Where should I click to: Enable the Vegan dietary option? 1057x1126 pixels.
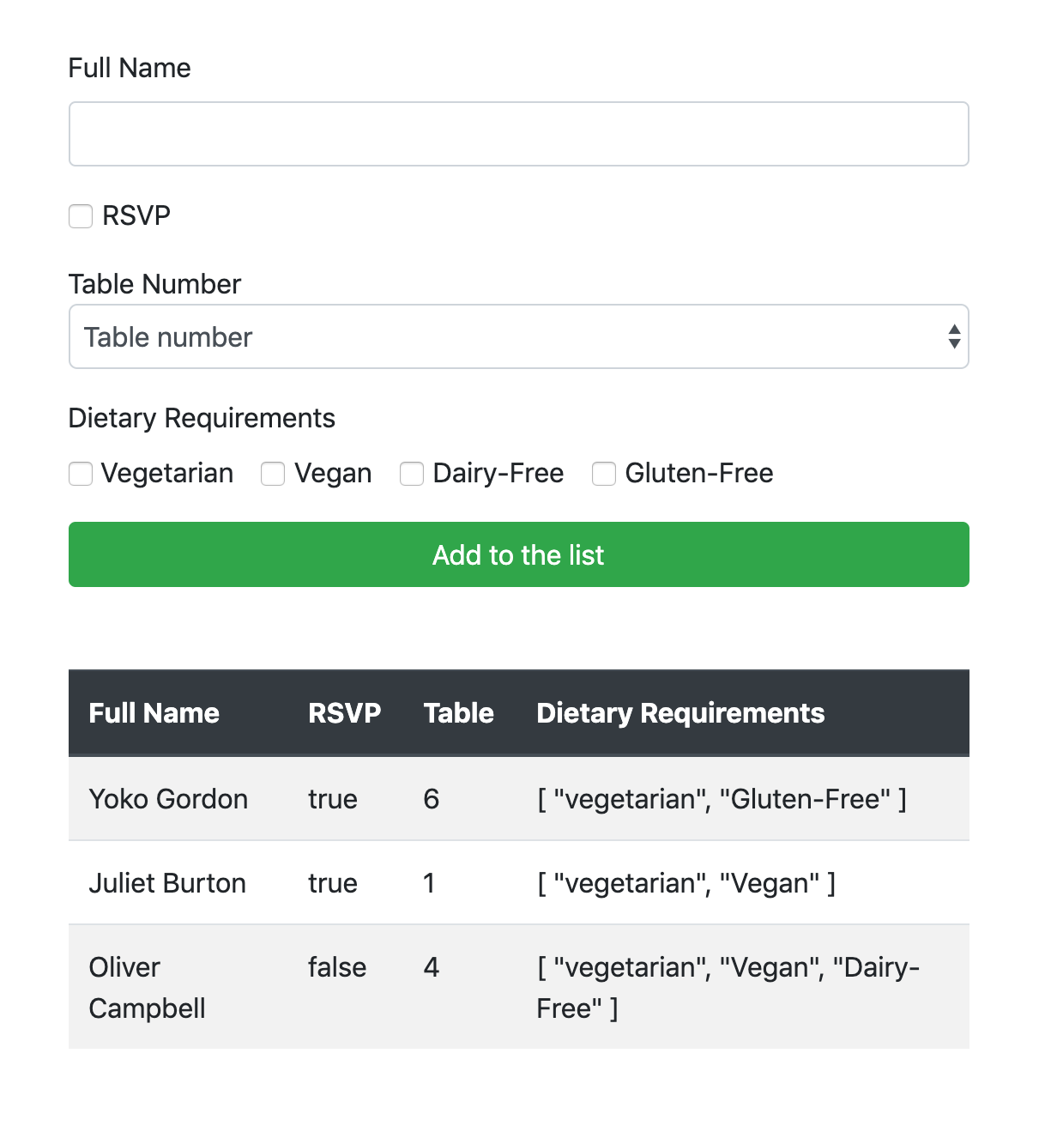click(273, 474)
